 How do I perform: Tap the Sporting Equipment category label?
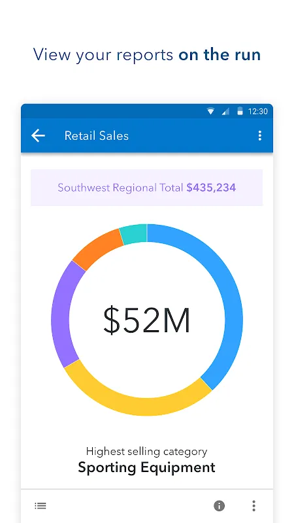146,467
